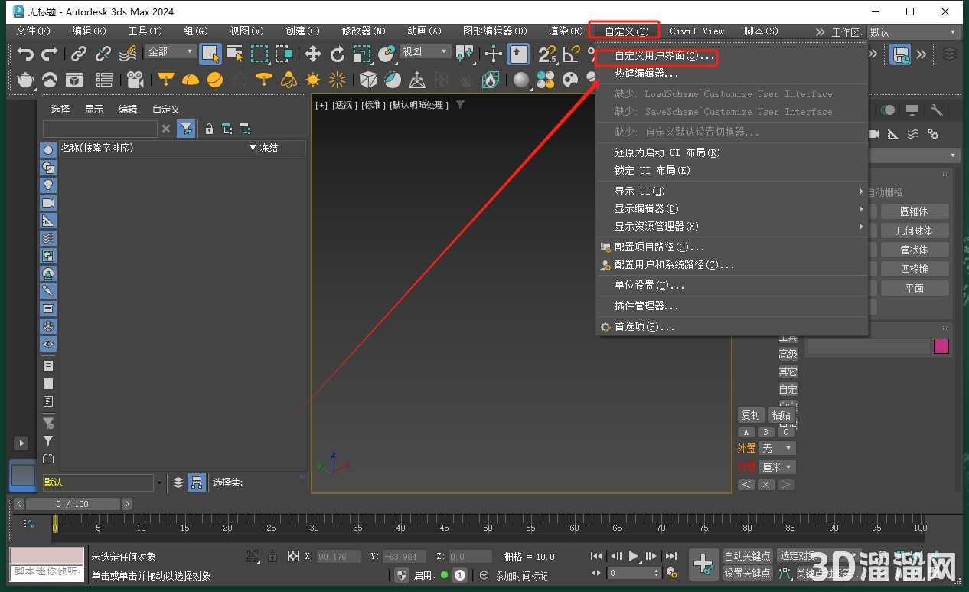Open the 厘米 units dropdown
The height and width of the screenshot is (592, 969).
coord(778,467)
